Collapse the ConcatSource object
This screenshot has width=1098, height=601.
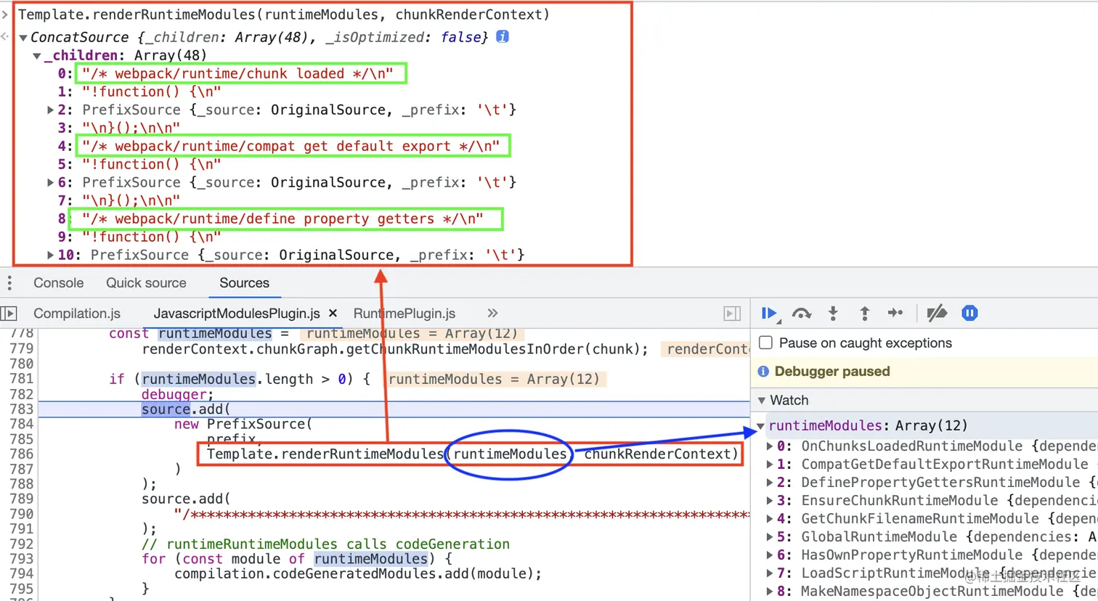click(23, 38)
